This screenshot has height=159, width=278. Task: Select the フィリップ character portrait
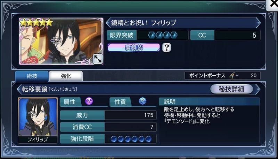(x=38, y=120)
